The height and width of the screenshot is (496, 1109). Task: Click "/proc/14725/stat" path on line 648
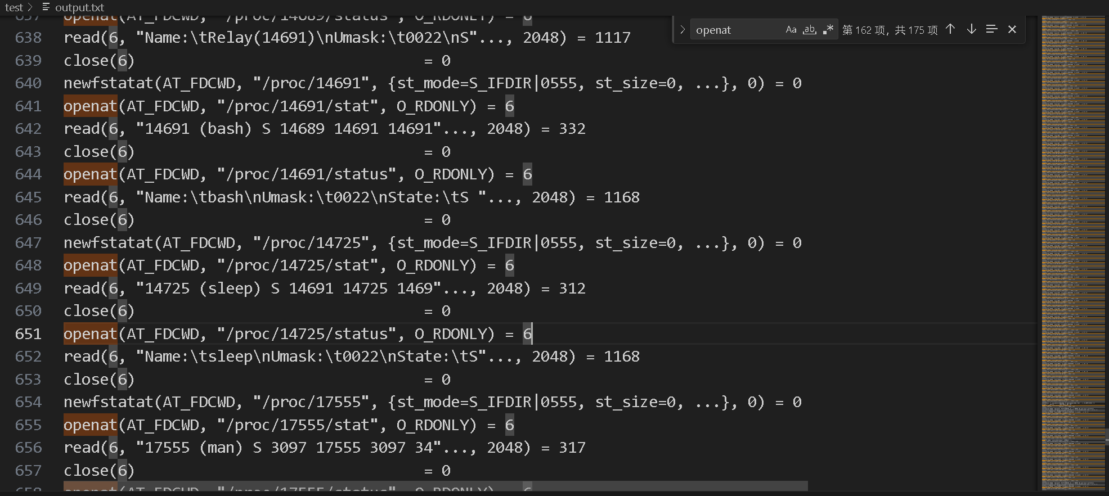(298, 265)
